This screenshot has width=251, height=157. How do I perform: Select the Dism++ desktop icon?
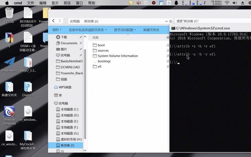tap(28, 88)
